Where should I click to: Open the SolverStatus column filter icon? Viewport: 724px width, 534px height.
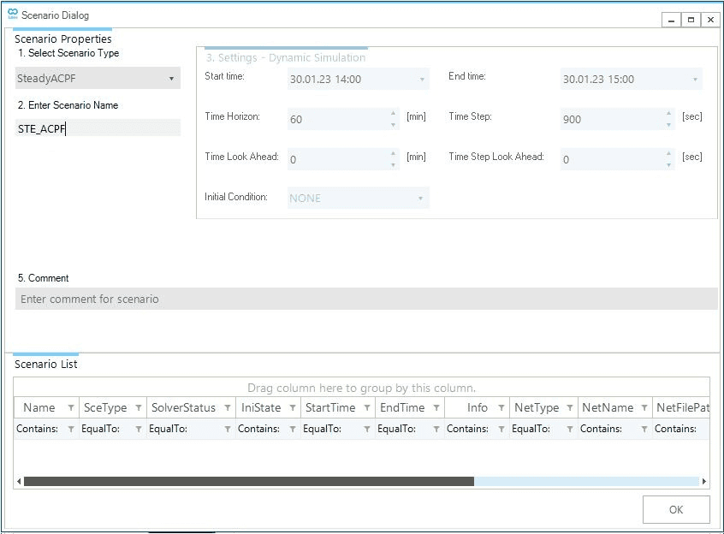point(228,408)
